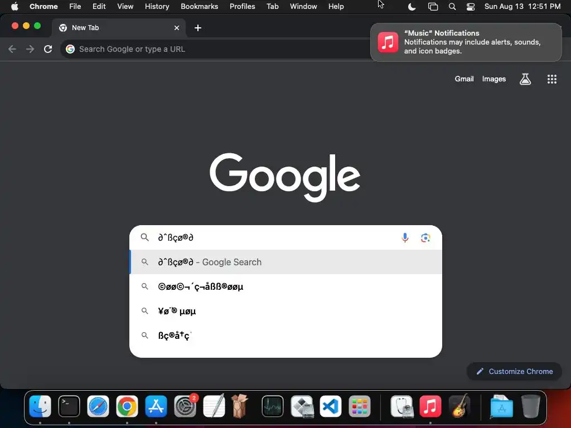Open Music app from the Dock

[x=430, y=406]
